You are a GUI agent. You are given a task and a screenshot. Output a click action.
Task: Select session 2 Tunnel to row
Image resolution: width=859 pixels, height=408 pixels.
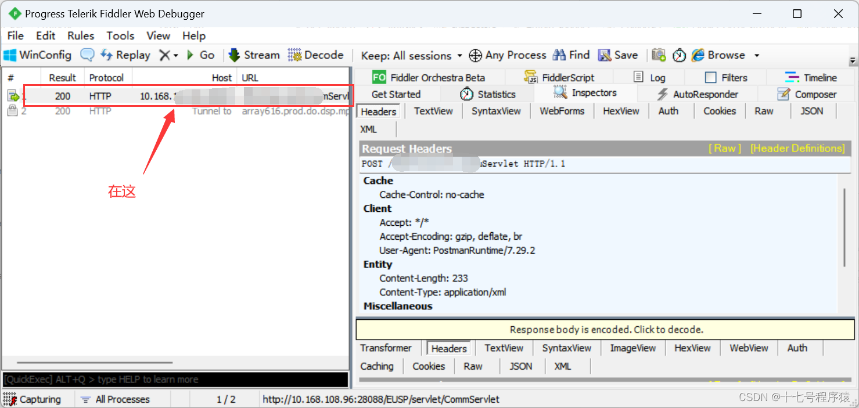click(x=177, y=111)
